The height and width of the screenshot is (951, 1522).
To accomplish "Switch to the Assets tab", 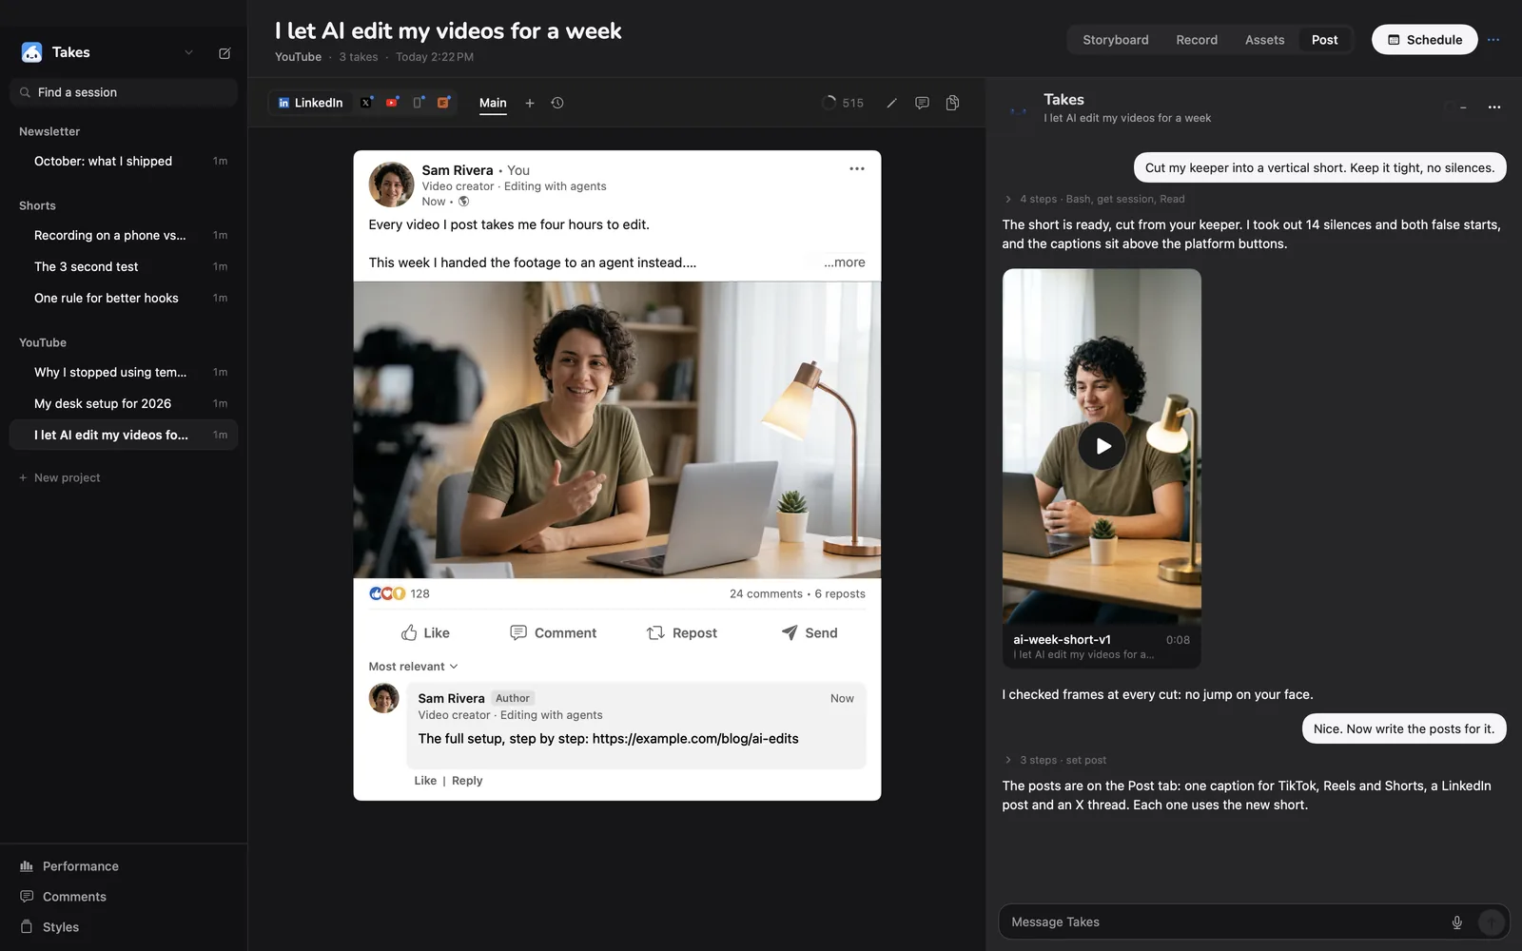I will (x=1264, y=40).
